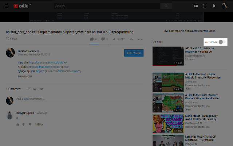Click the 1 week ago comment timestamp
Screen dimensions: 233x146
click(41, 113)
